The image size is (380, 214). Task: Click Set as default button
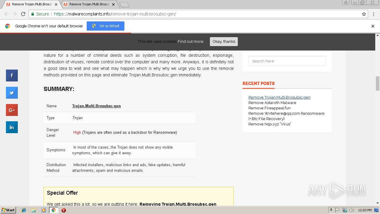tap(105, 26)
